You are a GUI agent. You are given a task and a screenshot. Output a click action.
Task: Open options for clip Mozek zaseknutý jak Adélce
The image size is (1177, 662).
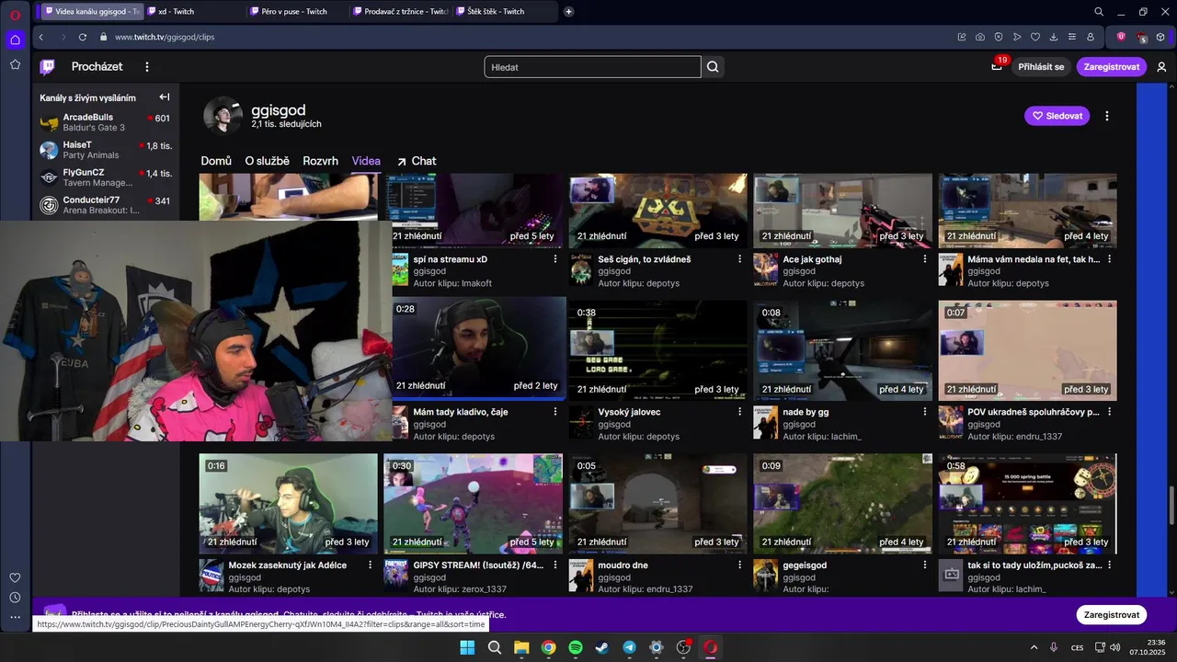point(371,565)
